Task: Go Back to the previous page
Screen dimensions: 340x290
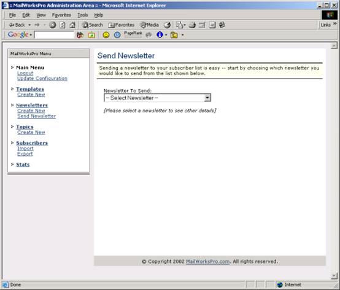Action: point(17,25)
